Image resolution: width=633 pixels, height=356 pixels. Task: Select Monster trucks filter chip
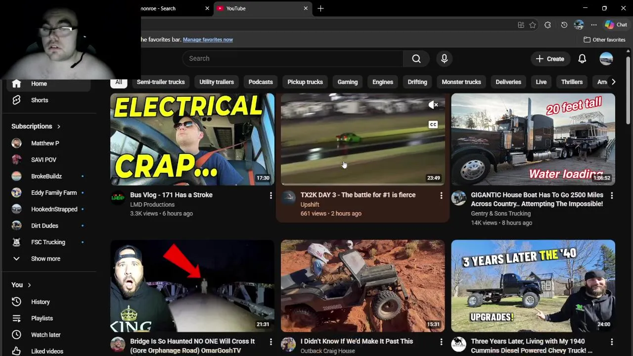461,82
